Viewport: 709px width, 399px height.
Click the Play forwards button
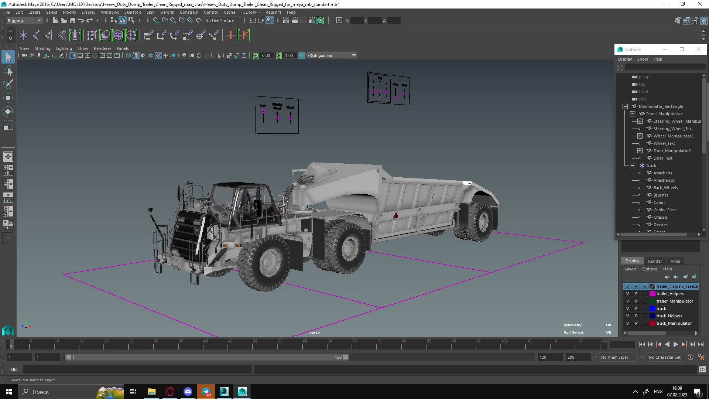675,344
